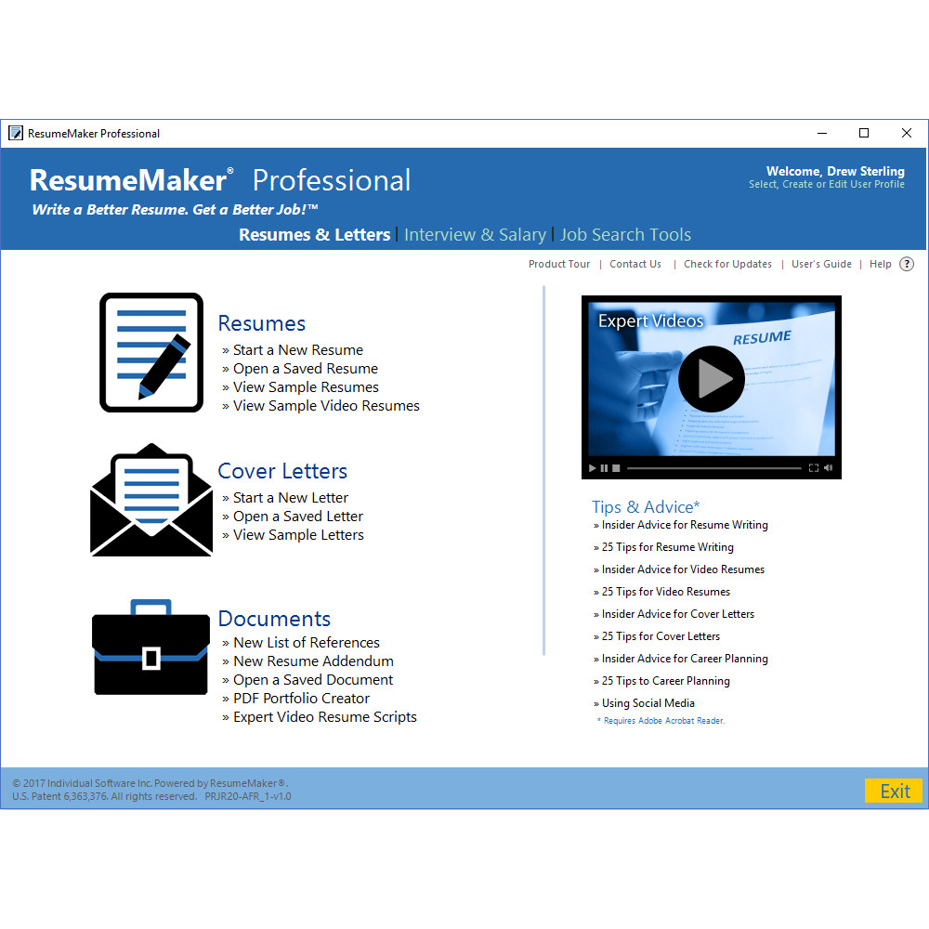
Task: Mute the video speaker icon
Action: click(x=828, y=467)
